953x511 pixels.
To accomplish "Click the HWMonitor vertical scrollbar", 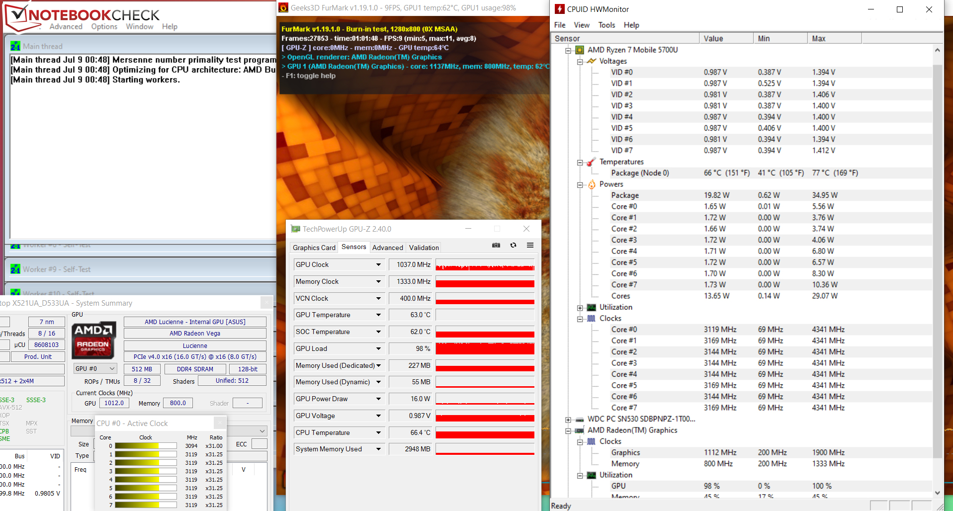I will pyautogui.click(x=937, y=271).
